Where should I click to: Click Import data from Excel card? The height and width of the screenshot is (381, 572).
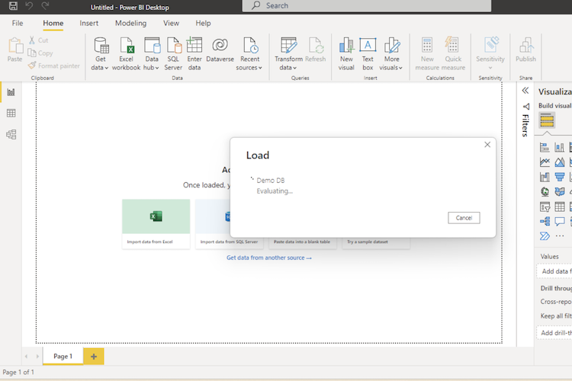[x=156, y=224]
